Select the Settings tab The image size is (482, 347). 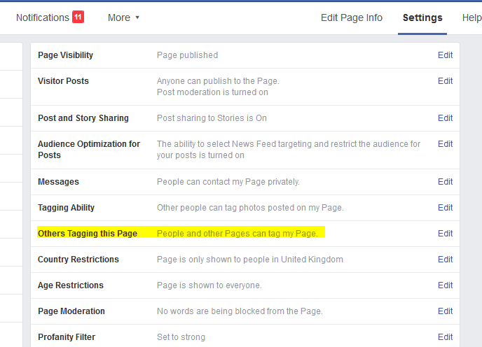click(422, 17)
